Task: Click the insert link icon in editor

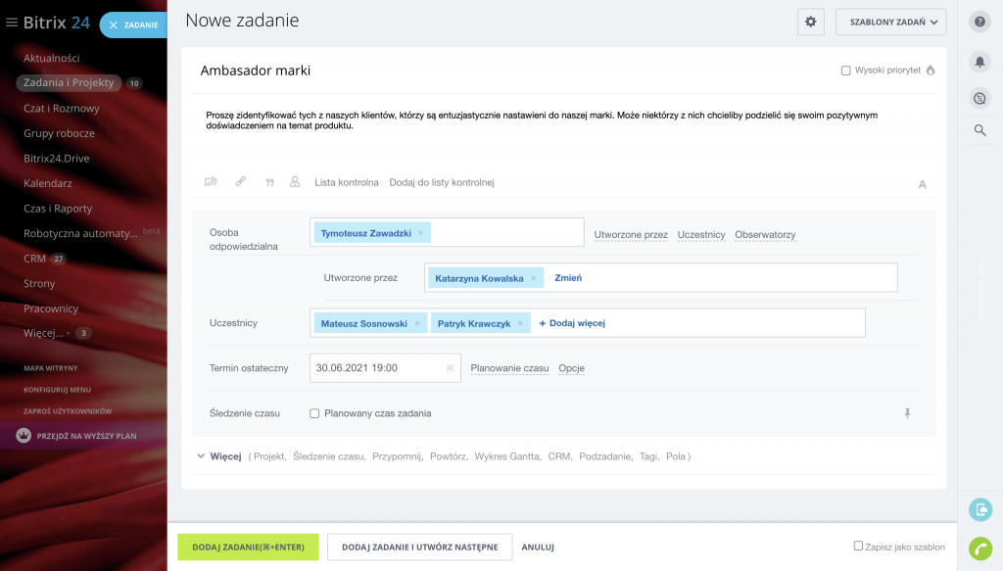Action: click(x=240, y=182)
